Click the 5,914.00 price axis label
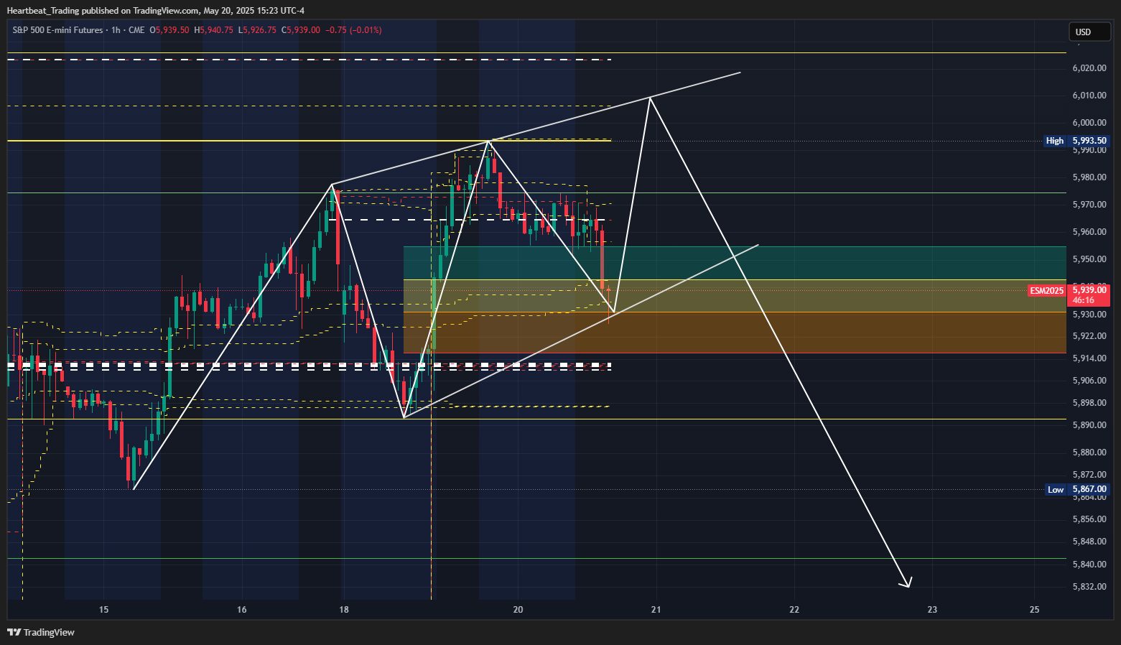 click(x=1089, y=358)
